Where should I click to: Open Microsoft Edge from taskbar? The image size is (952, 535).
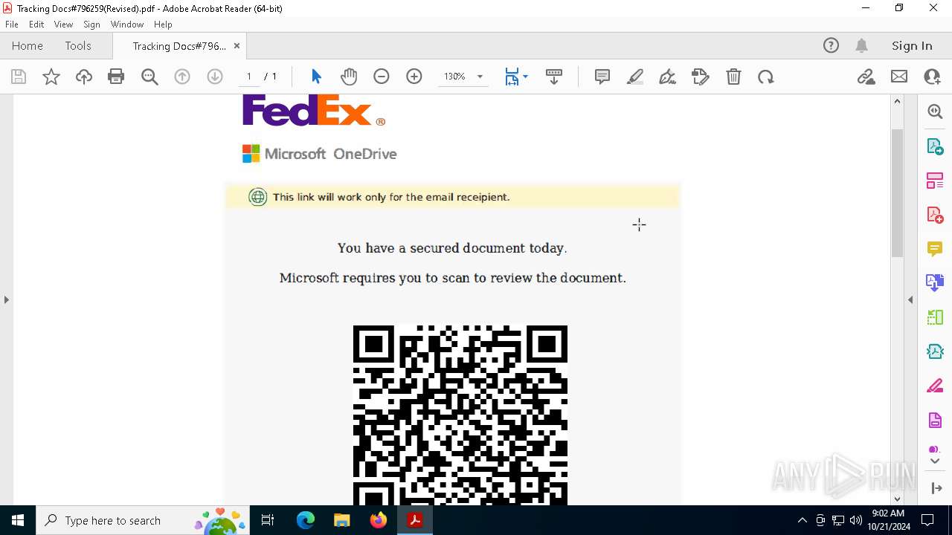[306, 520]
